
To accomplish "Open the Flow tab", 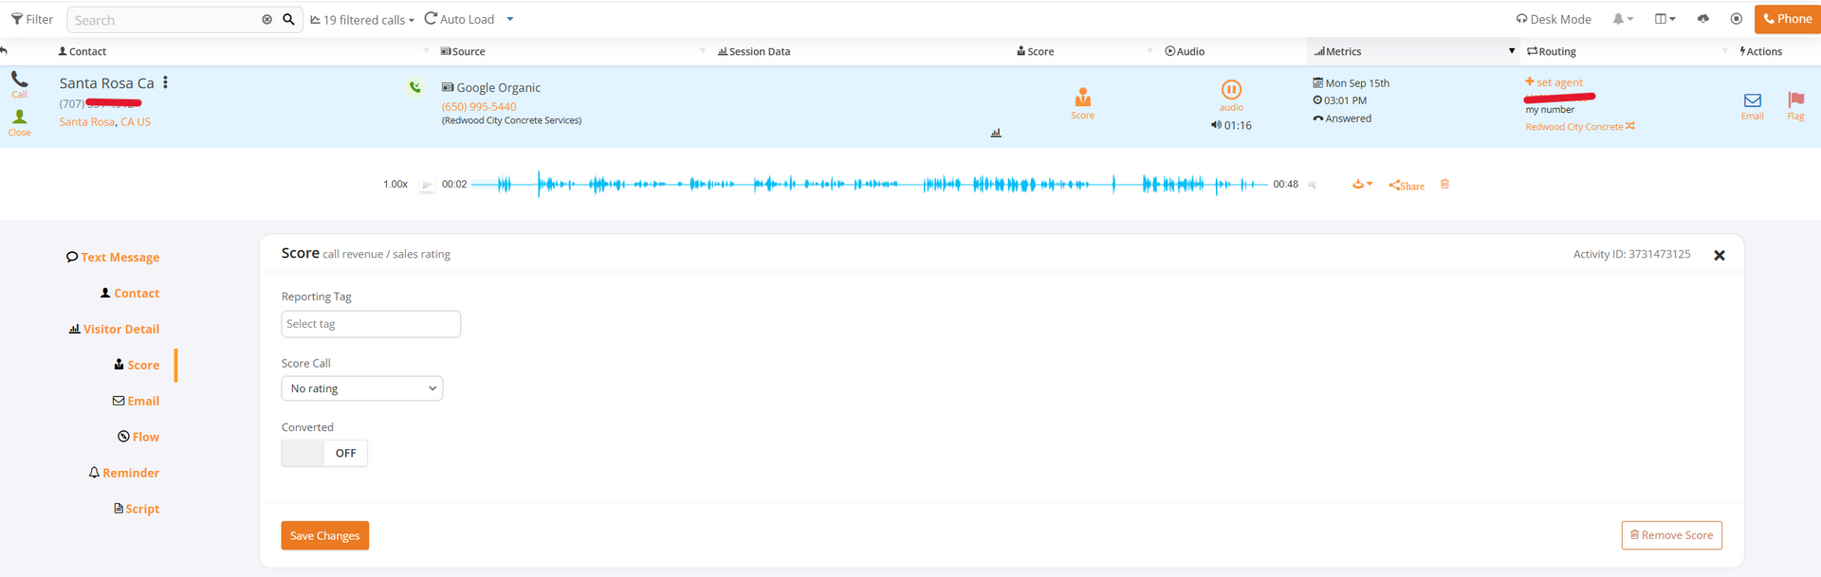I will pyautogui.click(x=138, y=437).
